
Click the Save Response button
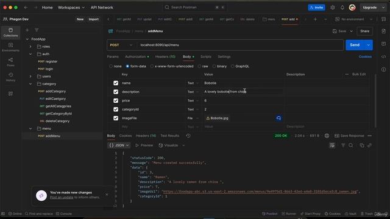point(349,136)
